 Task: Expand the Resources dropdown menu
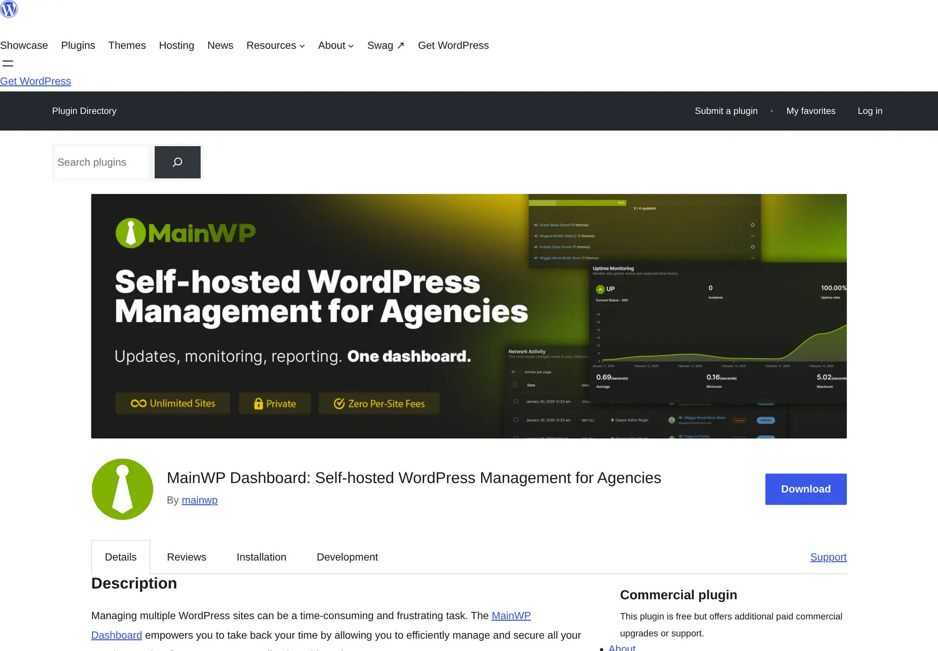pyautogui.click(x=276, y=45)
